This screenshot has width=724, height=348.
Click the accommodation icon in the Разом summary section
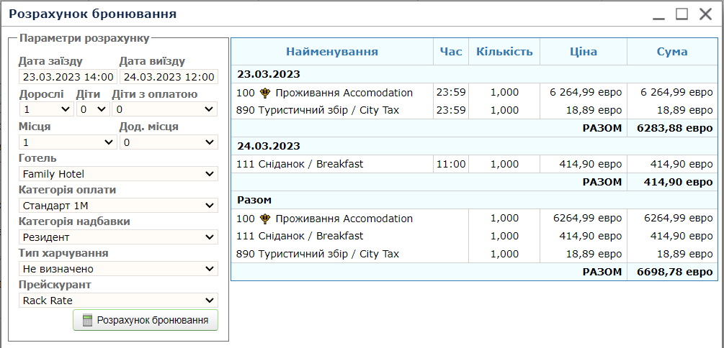(265, 219)
